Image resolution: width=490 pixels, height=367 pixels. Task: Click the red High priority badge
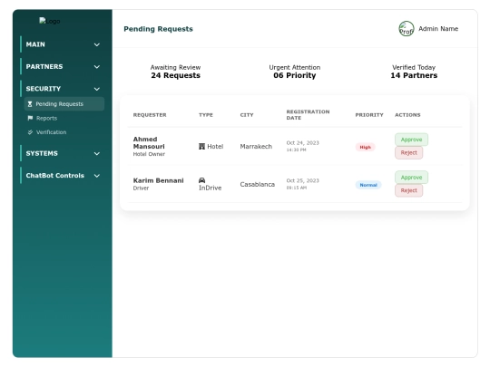click(366, 147)
